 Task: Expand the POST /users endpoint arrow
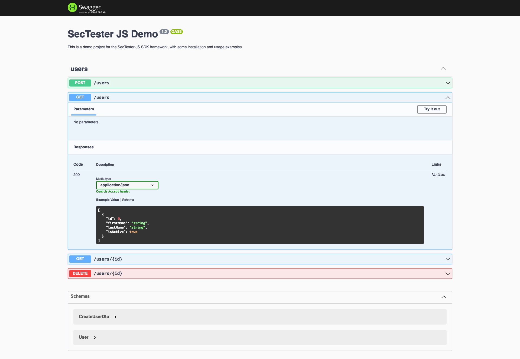(448, 83)
